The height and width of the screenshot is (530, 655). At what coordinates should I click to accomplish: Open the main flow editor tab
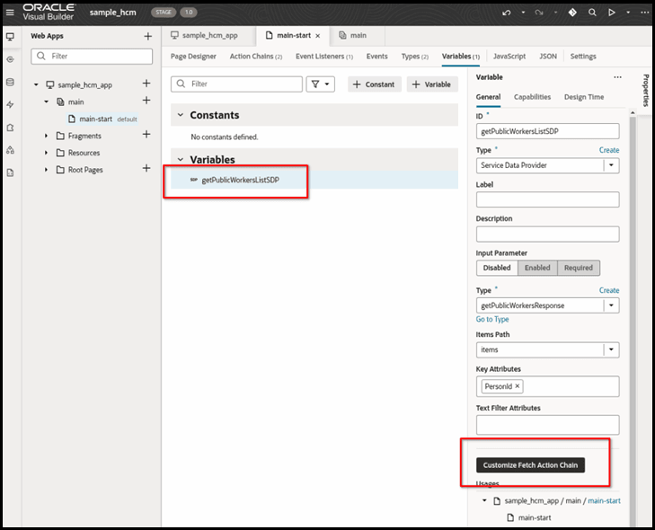(353, 36)
